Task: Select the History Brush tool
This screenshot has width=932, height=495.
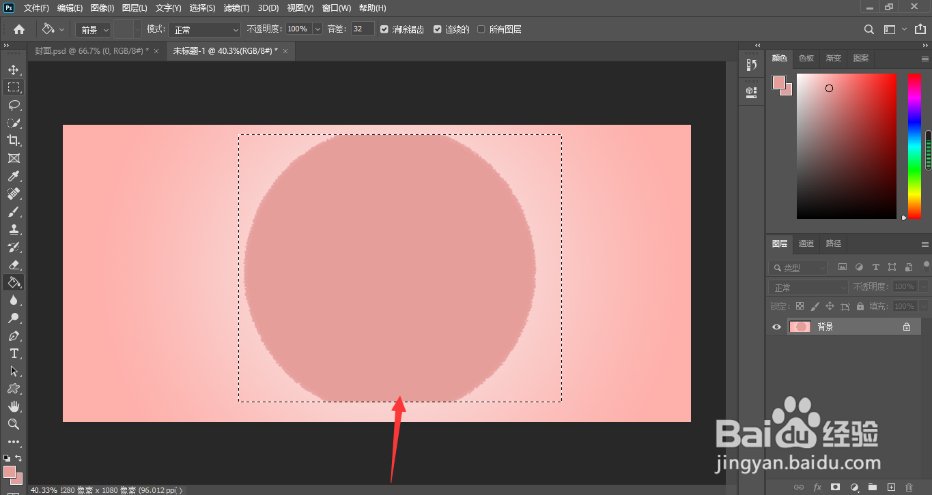Action: 14,247
